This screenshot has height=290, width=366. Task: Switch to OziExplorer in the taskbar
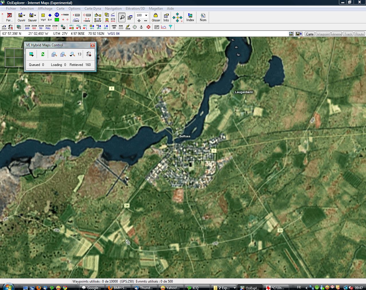[x=249, y=287]
